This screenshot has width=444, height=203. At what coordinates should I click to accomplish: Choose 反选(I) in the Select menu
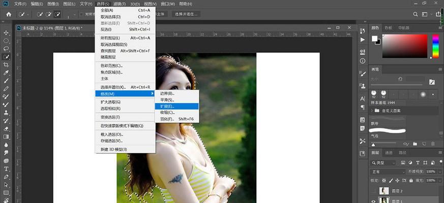pyautogui.click(x=125, y=29)
